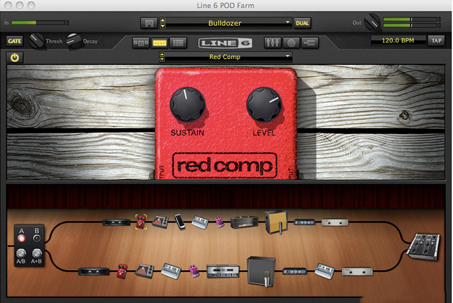Select the grey stompbox in tone A chain
Screen dimensions: 453x303
coord(200,222)
